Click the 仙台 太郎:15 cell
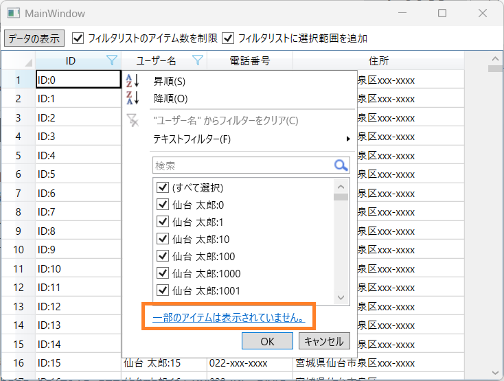The image size is (504, 381). tap(164, 363)
